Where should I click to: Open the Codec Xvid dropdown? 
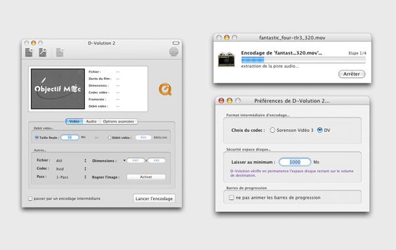pyautogui.click(x=71, y=169)
